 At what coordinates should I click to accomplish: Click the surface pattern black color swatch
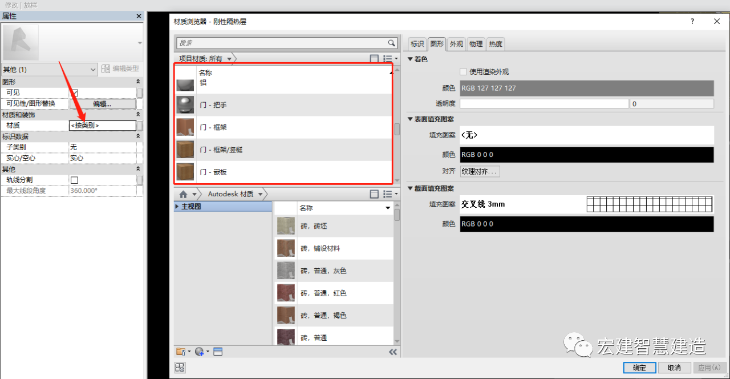[x=587, y=155]
